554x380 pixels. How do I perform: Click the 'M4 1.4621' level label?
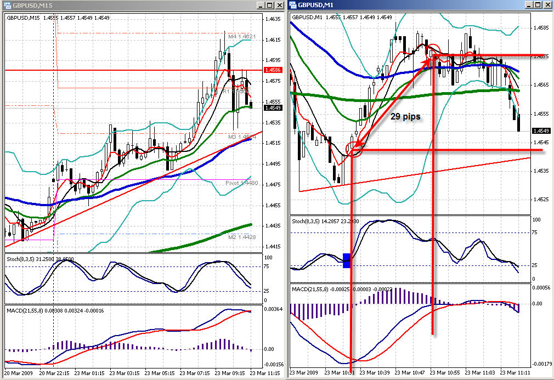(242, 36)
